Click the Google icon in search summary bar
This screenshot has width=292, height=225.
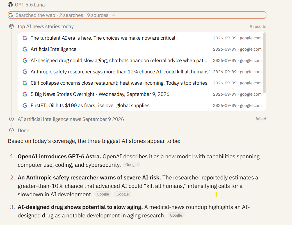(x=11, y=15)
